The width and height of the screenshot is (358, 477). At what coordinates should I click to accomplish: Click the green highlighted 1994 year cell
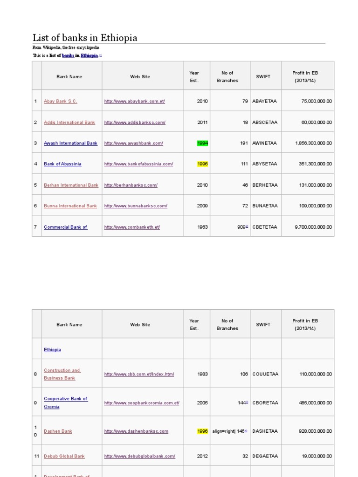(x=203, y=143)
